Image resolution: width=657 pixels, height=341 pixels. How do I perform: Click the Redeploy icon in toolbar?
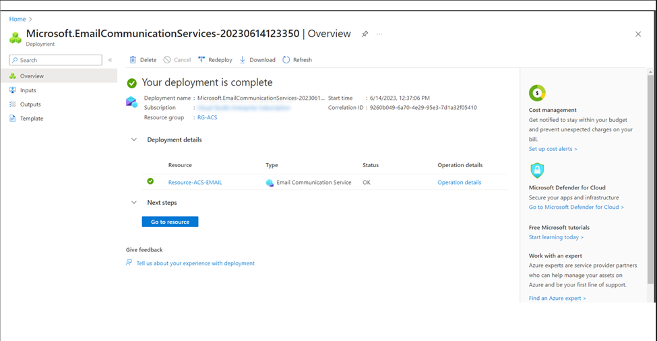pyautogui.click(x=201, y=59)
